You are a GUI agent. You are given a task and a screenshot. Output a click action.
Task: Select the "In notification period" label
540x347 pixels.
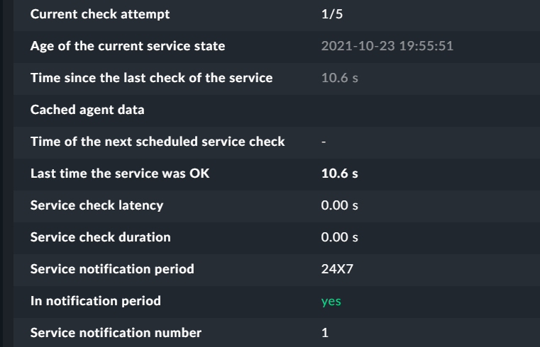pos(96,301)
